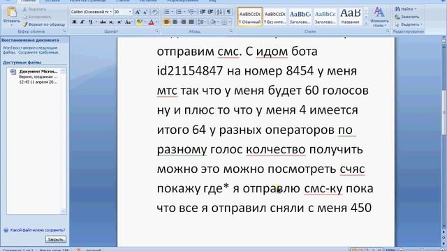Toggle strikethrough formatting
The width and height of the screenshot is (447, 251).
tap(103, 22)
